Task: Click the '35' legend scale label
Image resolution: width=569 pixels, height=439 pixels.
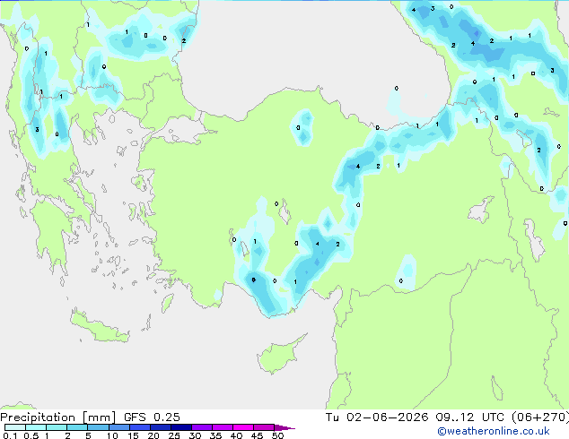Action: click(x=215, y=435)
